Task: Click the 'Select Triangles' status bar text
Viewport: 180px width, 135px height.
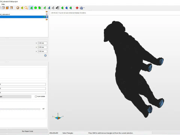Action: pos(68,133)
